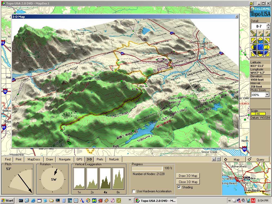The image size is (272, 204).
Task: Enable Use Hardware Acceleration checkbox
Action: 134,191
